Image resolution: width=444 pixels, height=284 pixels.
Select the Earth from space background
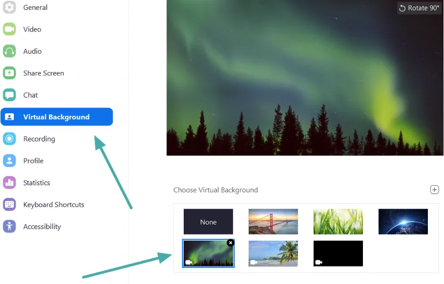[403, 222]
